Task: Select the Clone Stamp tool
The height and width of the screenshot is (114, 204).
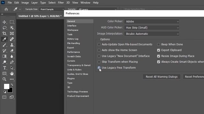Action: pyautogui.click(x=12, y=45)
